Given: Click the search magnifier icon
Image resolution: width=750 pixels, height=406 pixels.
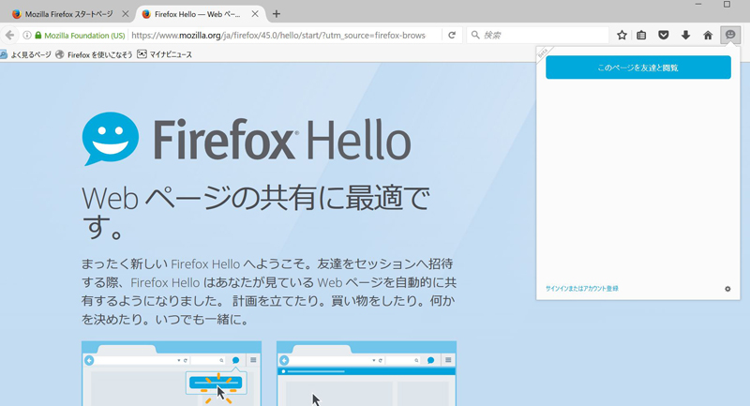Looking at the screenshot, I should [475, 35].
